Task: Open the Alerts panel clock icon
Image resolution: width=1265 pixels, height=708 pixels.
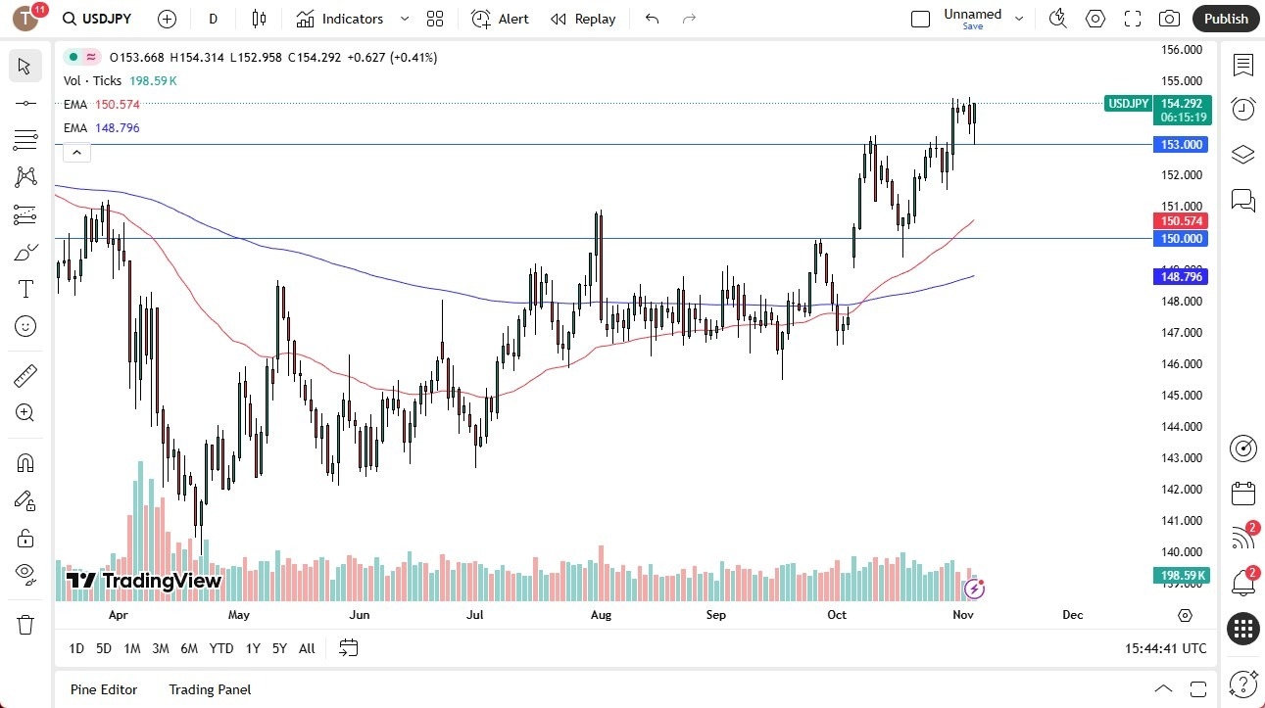Action: point(1243,109)
